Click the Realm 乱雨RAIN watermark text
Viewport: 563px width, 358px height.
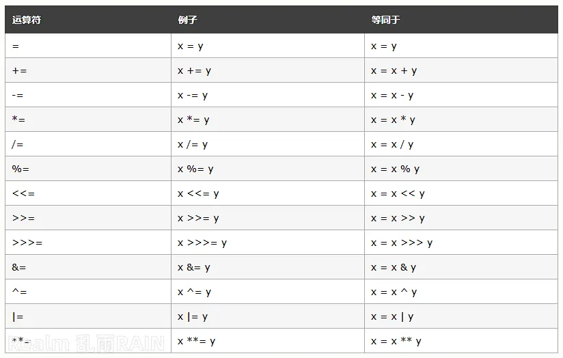pos(85,343)
